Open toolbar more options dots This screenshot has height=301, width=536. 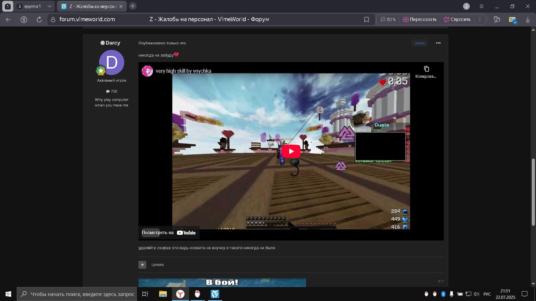480,20
